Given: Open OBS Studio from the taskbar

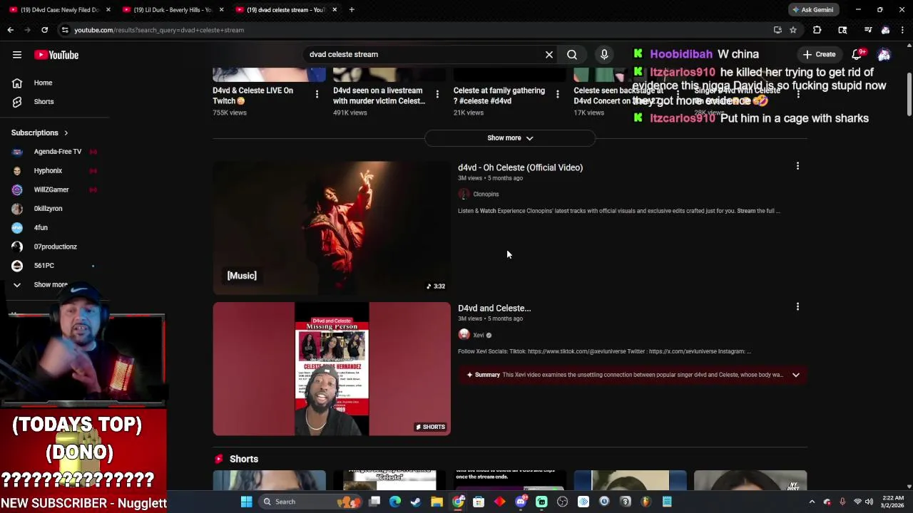Looking at the screenshot, I should coord(562,502).
